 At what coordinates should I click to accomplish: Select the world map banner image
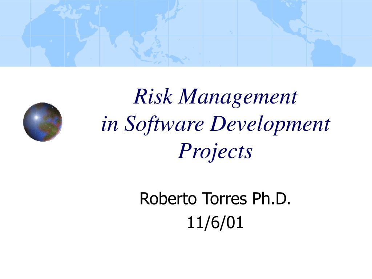tap(186, 33)
